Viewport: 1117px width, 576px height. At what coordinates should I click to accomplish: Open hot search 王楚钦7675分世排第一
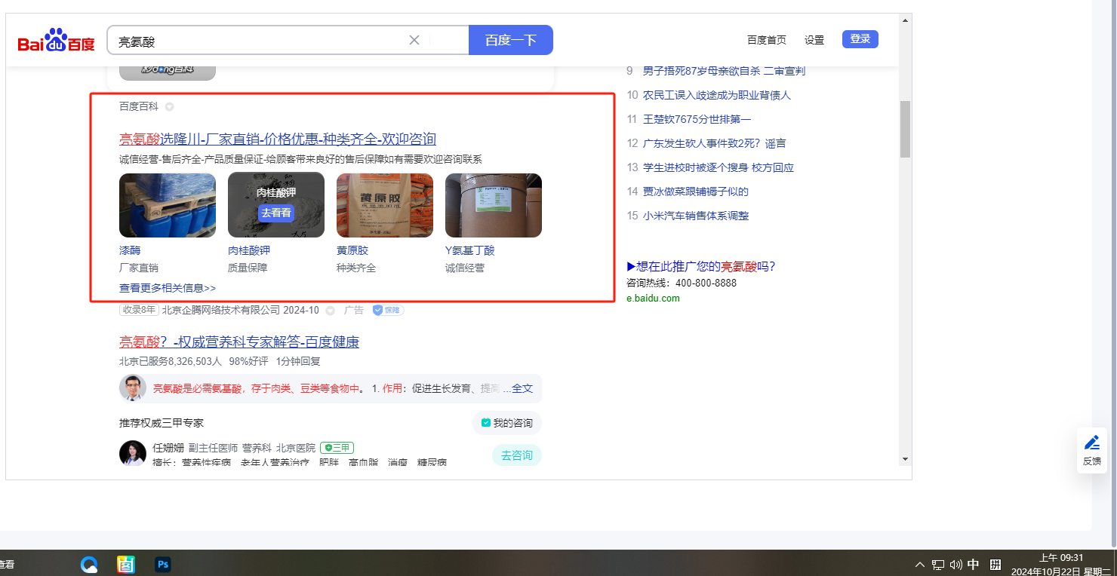tap(697, 119)
